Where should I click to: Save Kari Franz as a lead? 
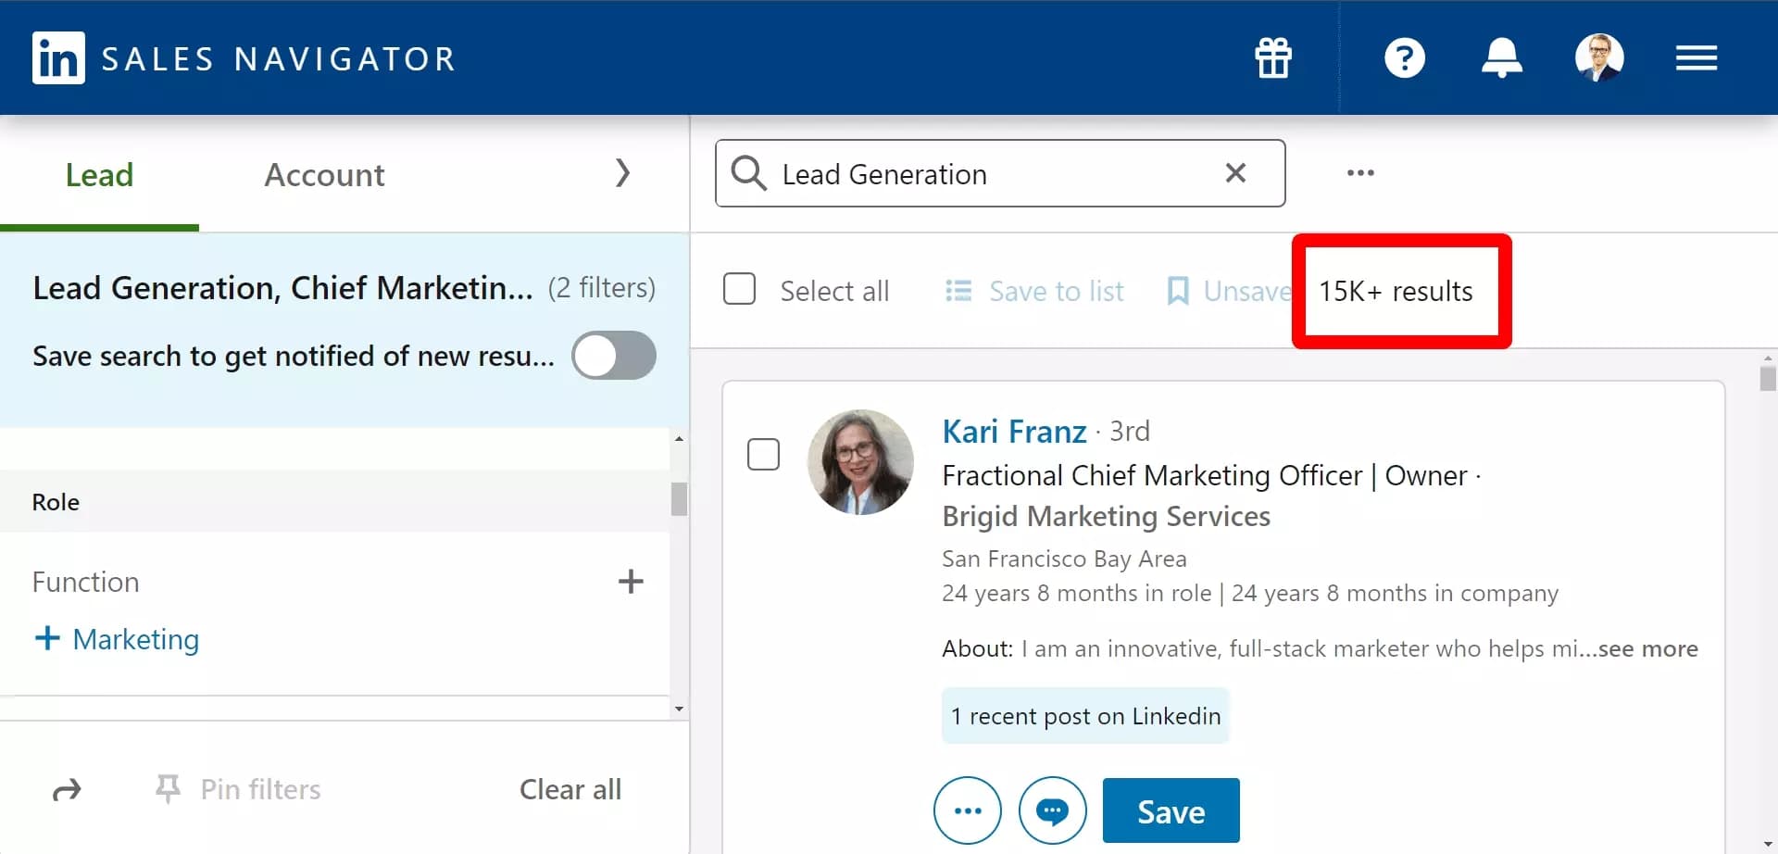coord(1171,810)
